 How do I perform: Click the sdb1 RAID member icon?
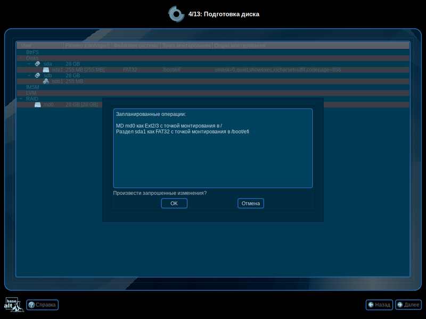pos(46,81)
